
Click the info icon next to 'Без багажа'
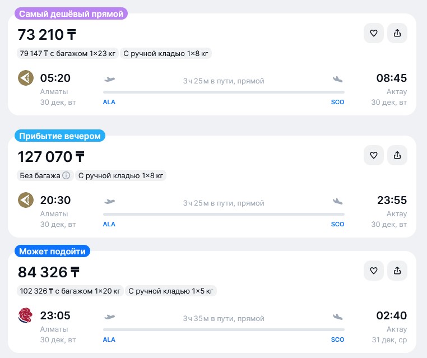pyautogui.click(x=66, y=175)
